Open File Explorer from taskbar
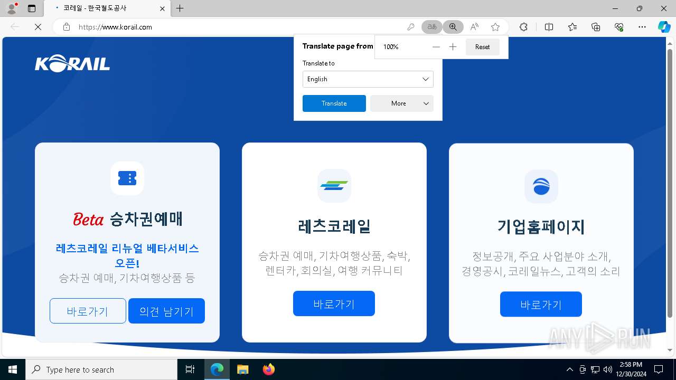676x380 pixels. click(242, 369)
